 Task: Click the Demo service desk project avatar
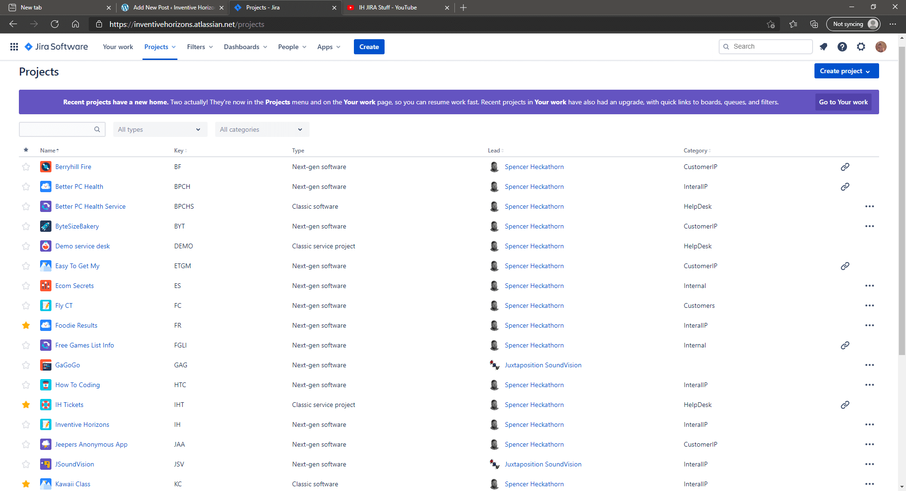[45, 246]
